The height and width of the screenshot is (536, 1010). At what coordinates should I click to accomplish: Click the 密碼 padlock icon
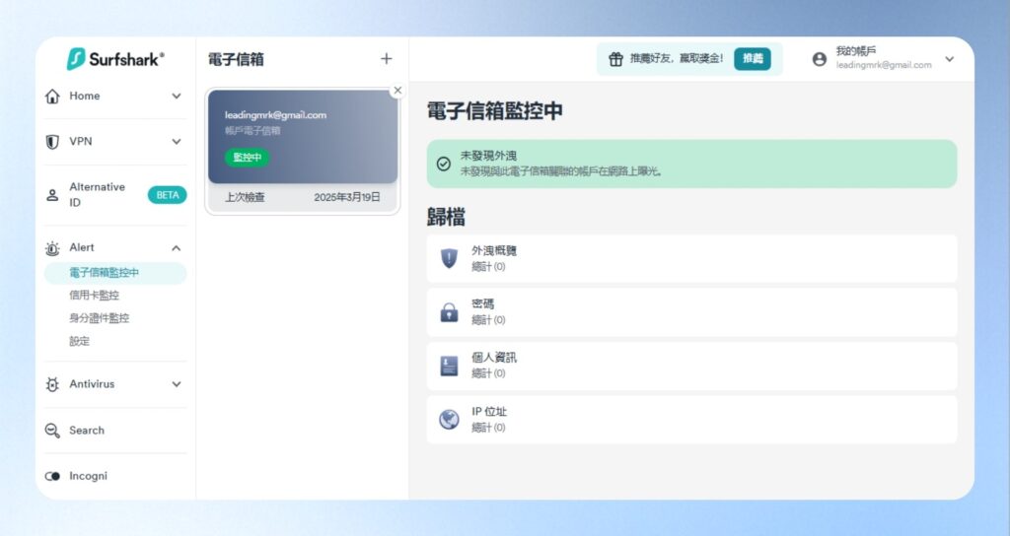tap(449, 312)
